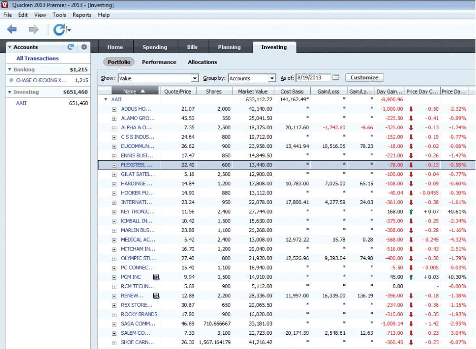Switch to the Spending tab

pos(155,47)
